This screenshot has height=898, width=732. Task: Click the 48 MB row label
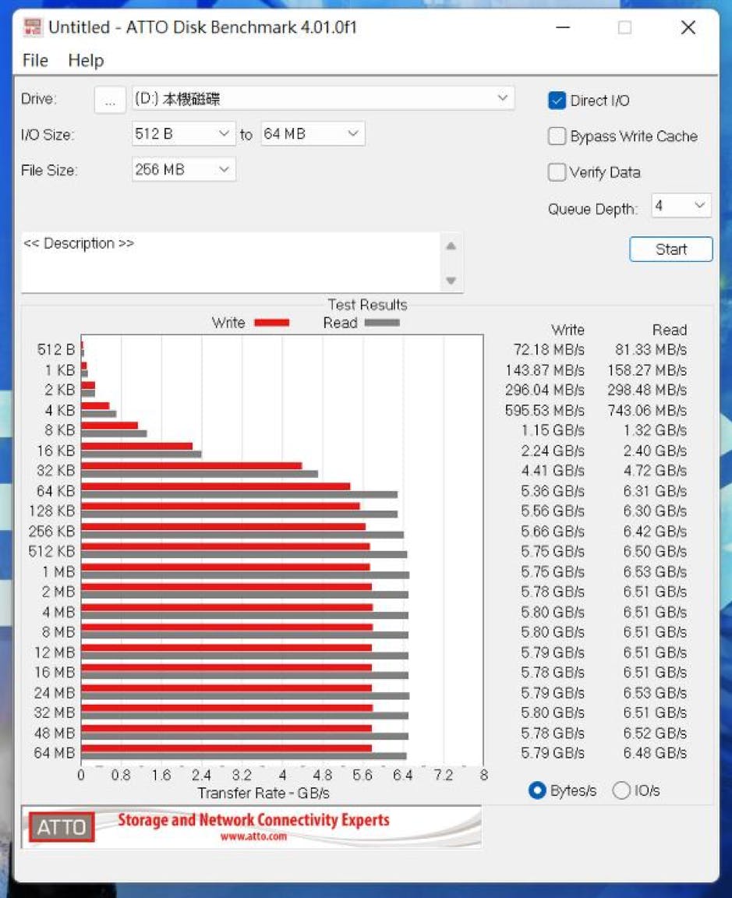pyautogui.click(x=55, y=733)
